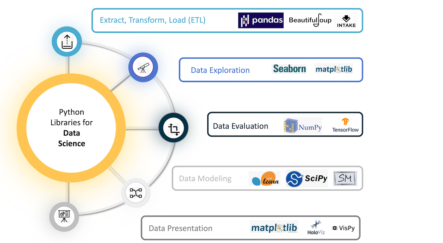This screenshot has height=243, width=443.
Task: Click the scikit-learn logo
Action: pyautogui.click(x=265, y=178)
